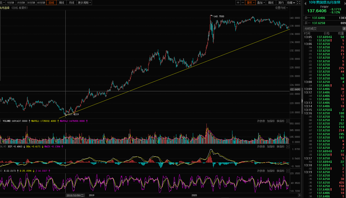Close the MACD indicator panel
The width and height of the screenshot is (346, 198).
click(288, 147)
